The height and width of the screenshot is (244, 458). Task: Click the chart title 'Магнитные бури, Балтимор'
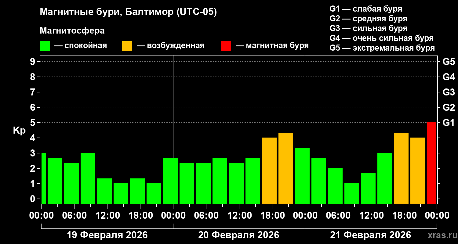(x=107, y=12)
